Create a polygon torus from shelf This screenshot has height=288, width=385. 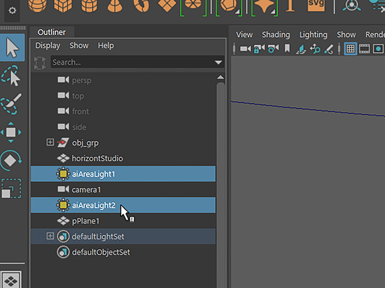(x=141, y=6)
